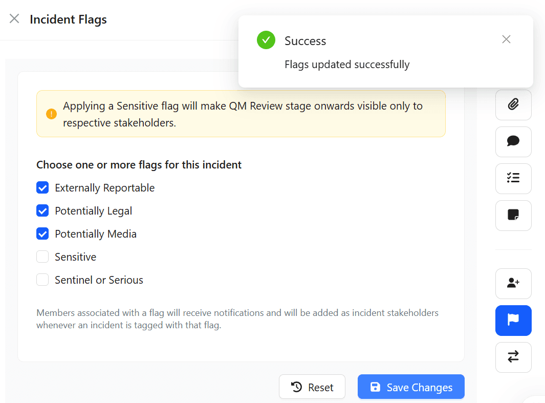
Task: Uncheck Externally Reportable
Action: [42, 187]
